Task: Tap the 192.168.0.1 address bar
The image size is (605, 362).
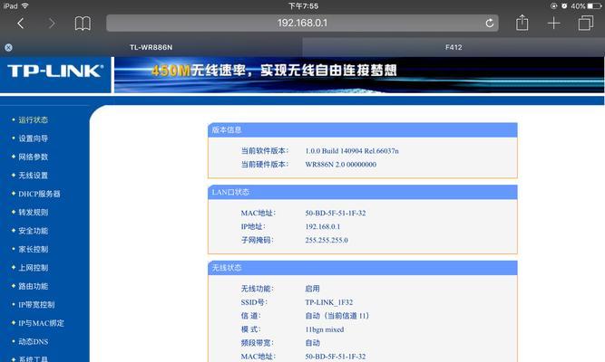Action: point(302,24)
